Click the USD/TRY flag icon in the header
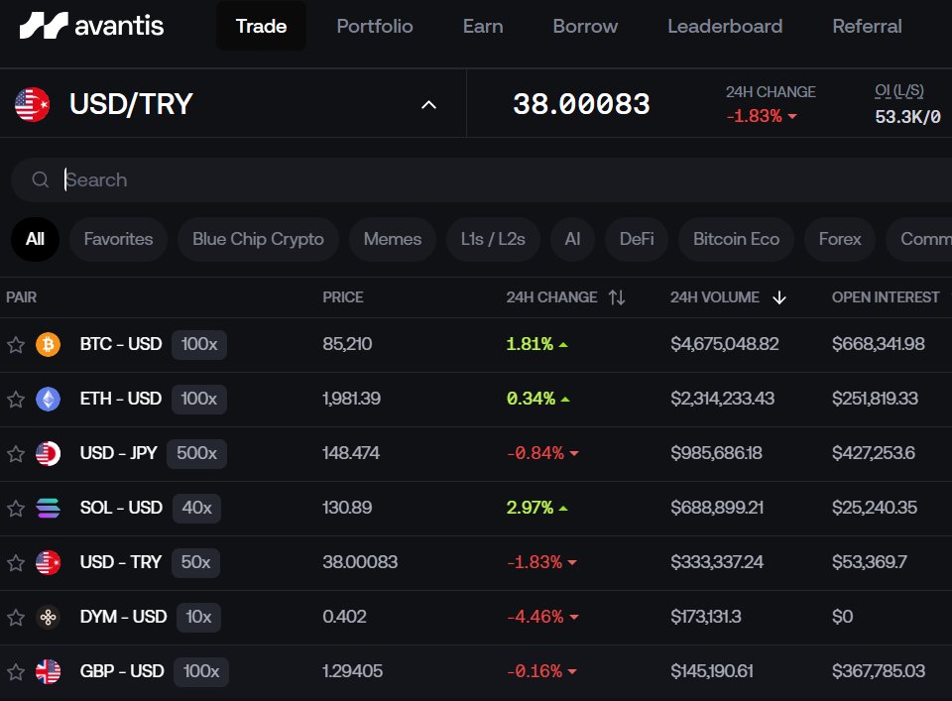 coord(32,102)
